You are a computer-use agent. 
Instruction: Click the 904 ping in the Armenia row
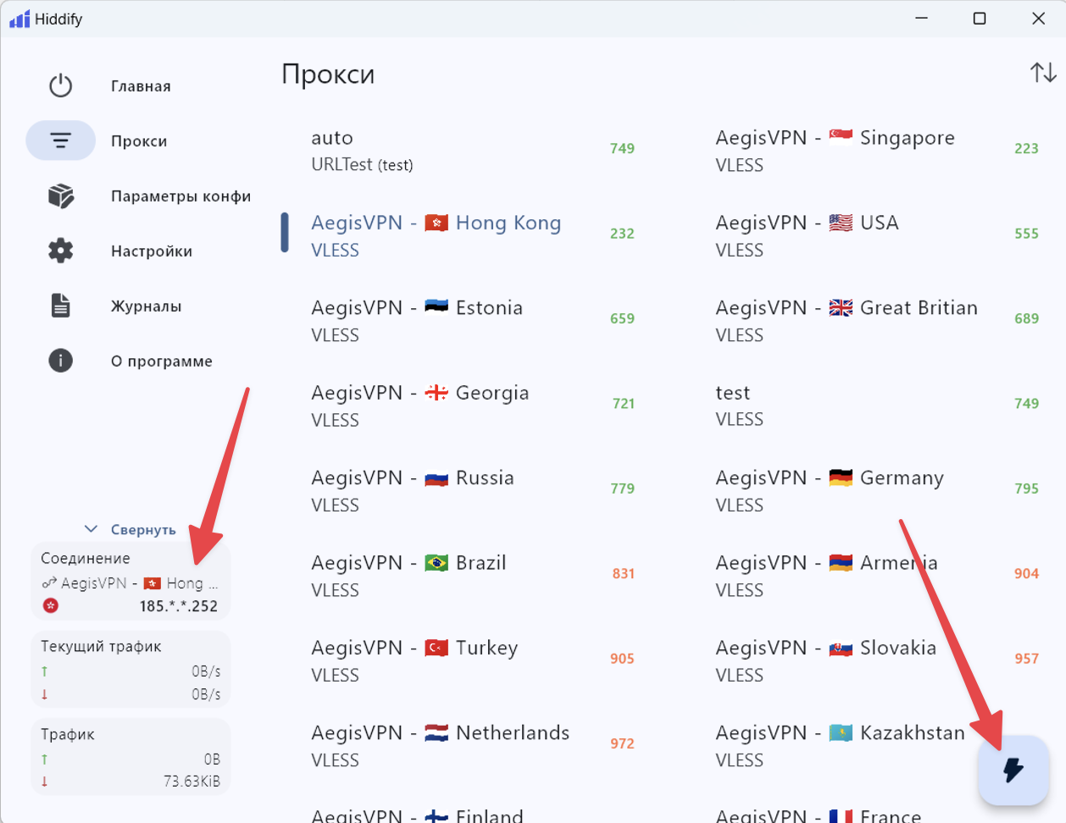coord(1026,574)
